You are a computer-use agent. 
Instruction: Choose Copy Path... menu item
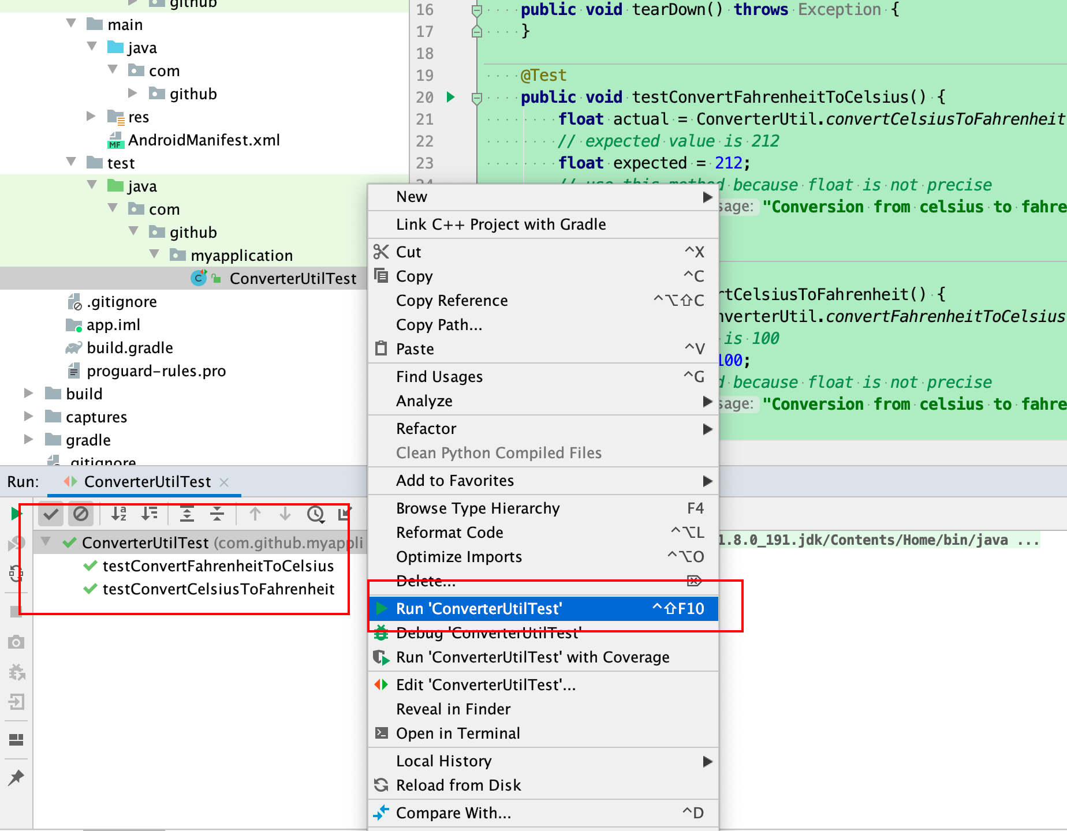click(543, 325)
